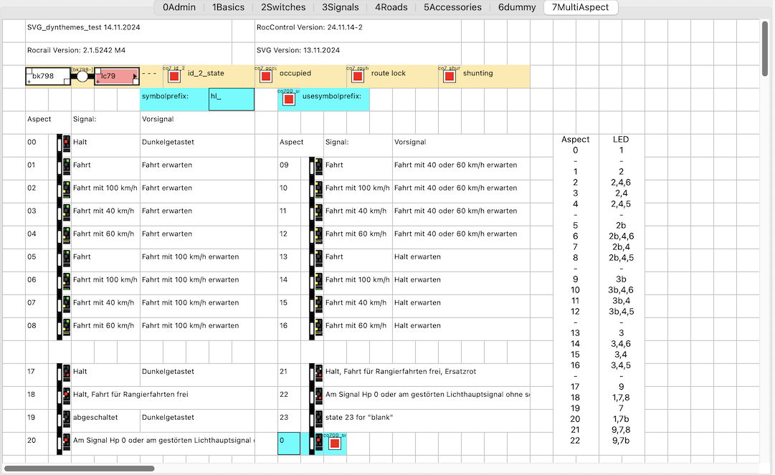775x475 pixels.
Task: Click the horizontal scrollbar at the bottom
Action: (x=79, y=469)
